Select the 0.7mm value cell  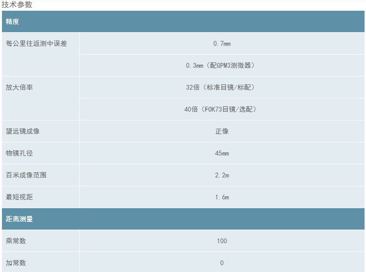222,44
